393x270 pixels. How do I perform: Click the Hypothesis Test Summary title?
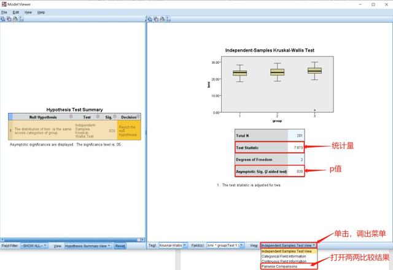coord(74,110)
